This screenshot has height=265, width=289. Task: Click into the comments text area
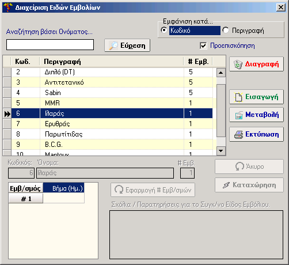196,235
